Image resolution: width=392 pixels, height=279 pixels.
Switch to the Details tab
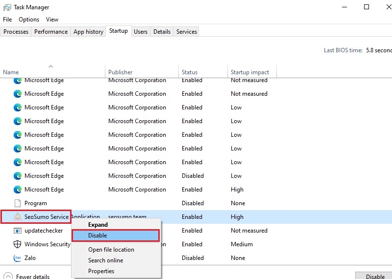click(x=162, y=32)
